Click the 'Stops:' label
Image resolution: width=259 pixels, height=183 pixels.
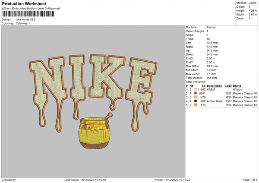tap(190, 35)
